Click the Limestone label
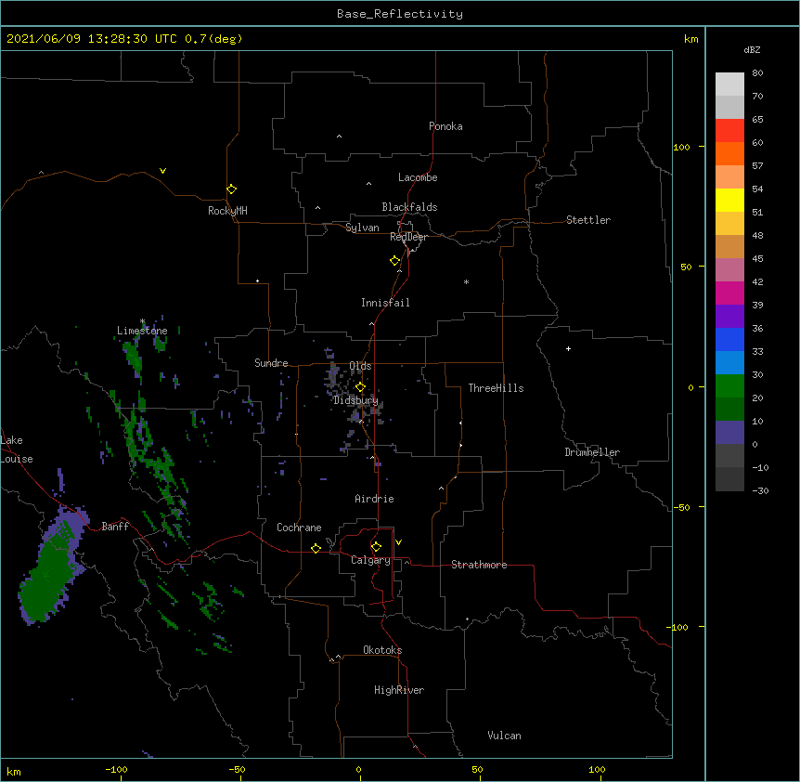Screen dimensions: 800x782 coord(142,331)
